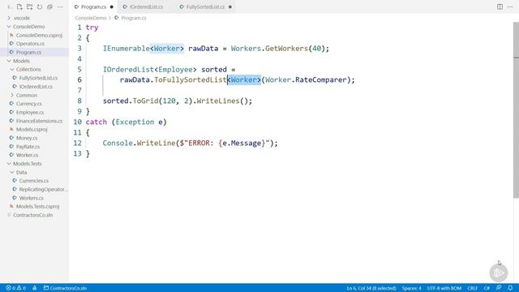This screenshot has width=519, height=292.
Task: Collapse all folders in explorer
Action: (x=49, y=6)
